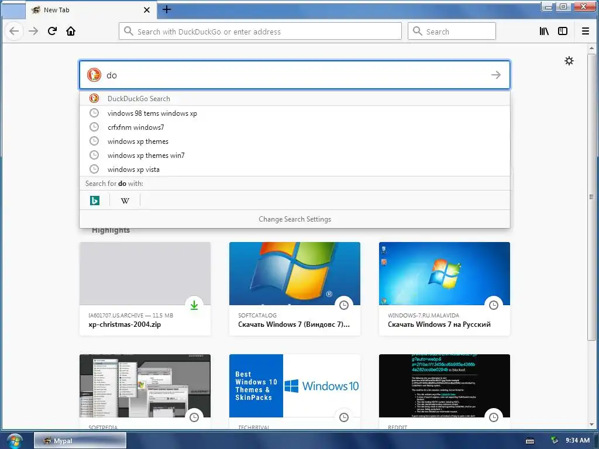Go back with the back arrow button

(14, 32)
